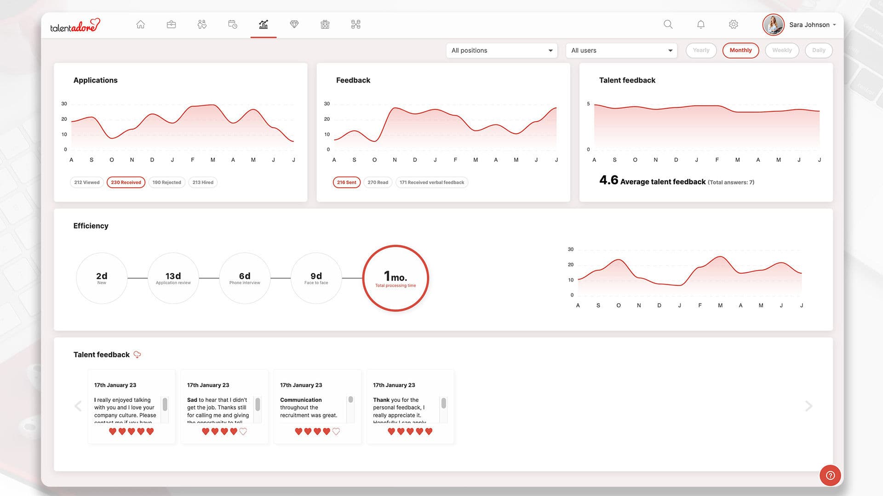Click scrollbar in 'Communication throughout' card

pos(351,400)
